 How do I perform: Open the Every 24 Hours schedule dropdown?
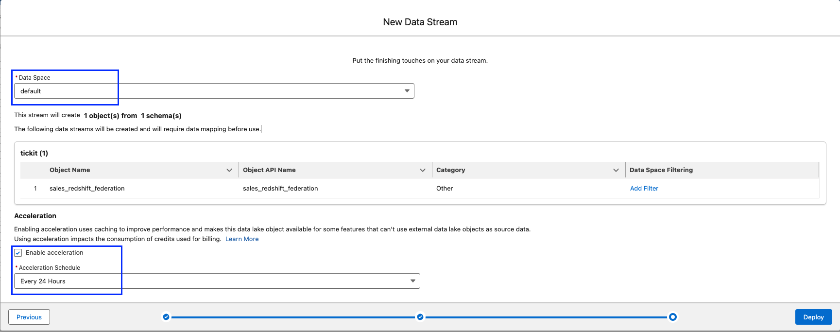click(217, 281)
